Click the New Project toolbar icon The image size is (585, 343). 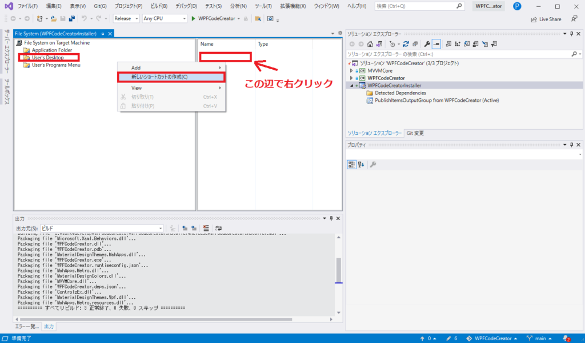point(39,19)
